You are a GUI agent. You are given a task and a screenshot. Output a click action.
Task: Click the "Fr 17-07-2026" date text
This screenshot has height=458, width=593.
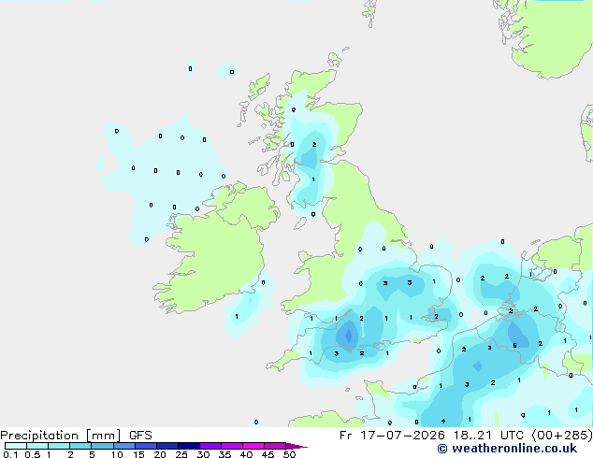(x=392, y=436)
